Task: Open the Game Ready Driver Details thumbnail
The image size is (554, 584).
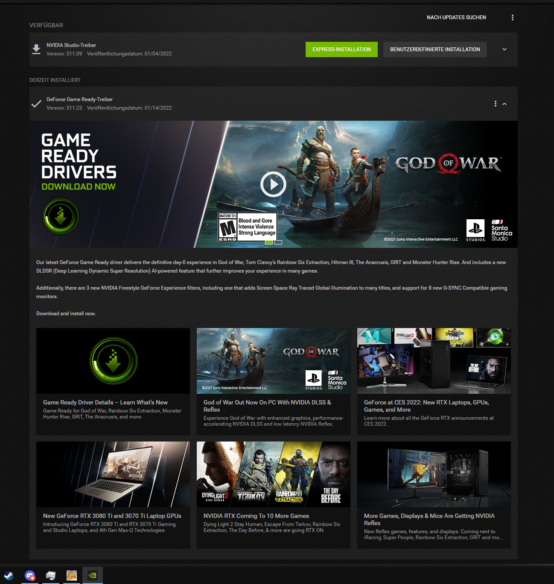Action: 113,361
